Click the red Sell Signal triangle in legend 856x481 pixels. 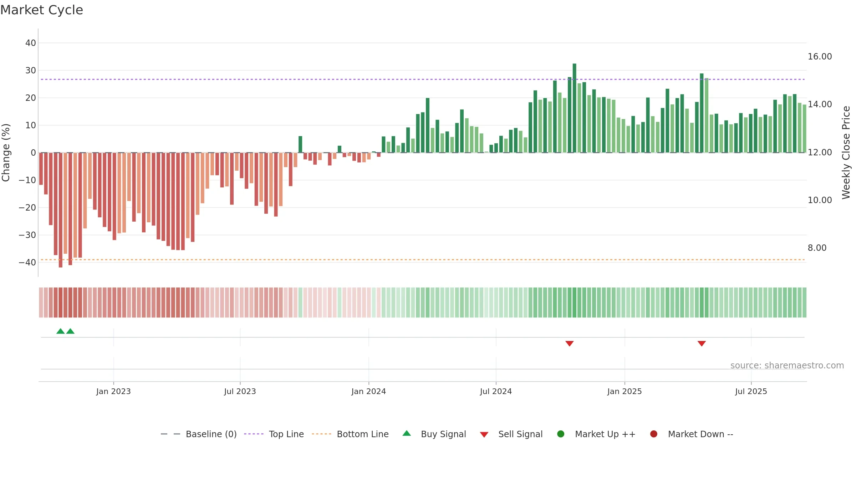pos(484,435)
